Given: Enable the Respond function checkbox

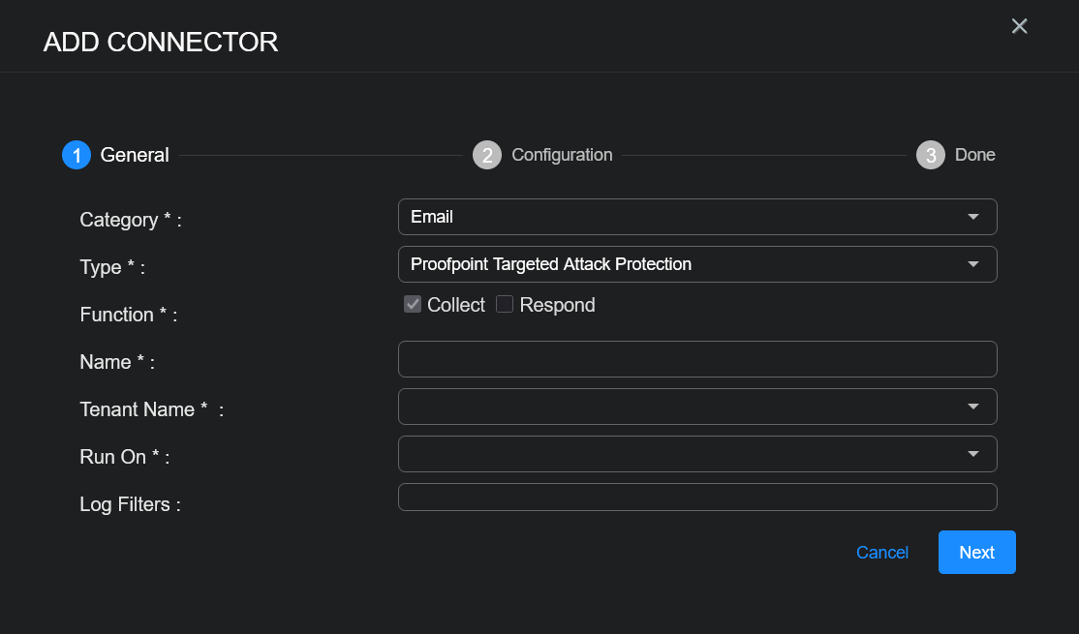Looking at the screenshot, I should pos(505,305).
